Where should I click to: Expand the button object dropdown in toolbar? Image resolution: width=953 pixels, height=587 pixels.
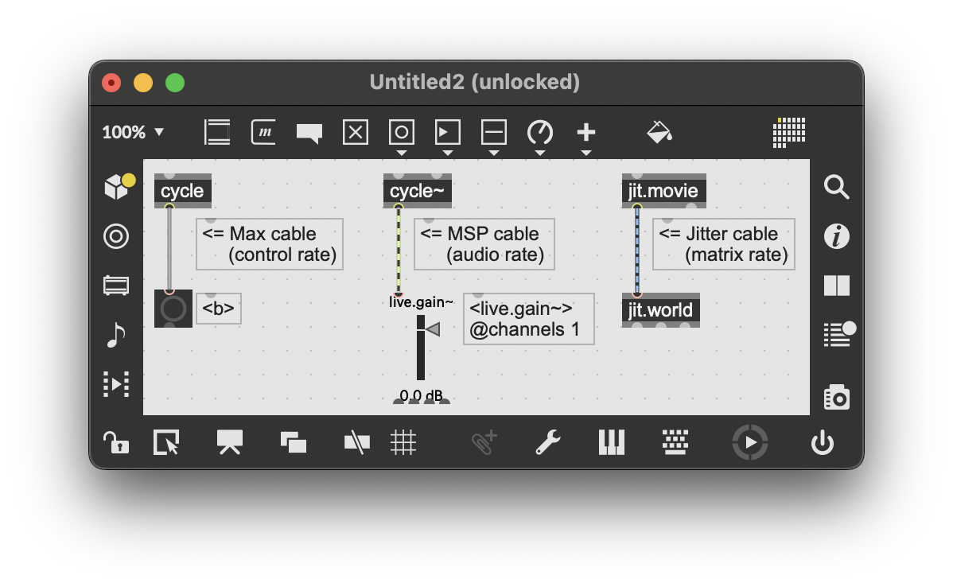point(402,152)
